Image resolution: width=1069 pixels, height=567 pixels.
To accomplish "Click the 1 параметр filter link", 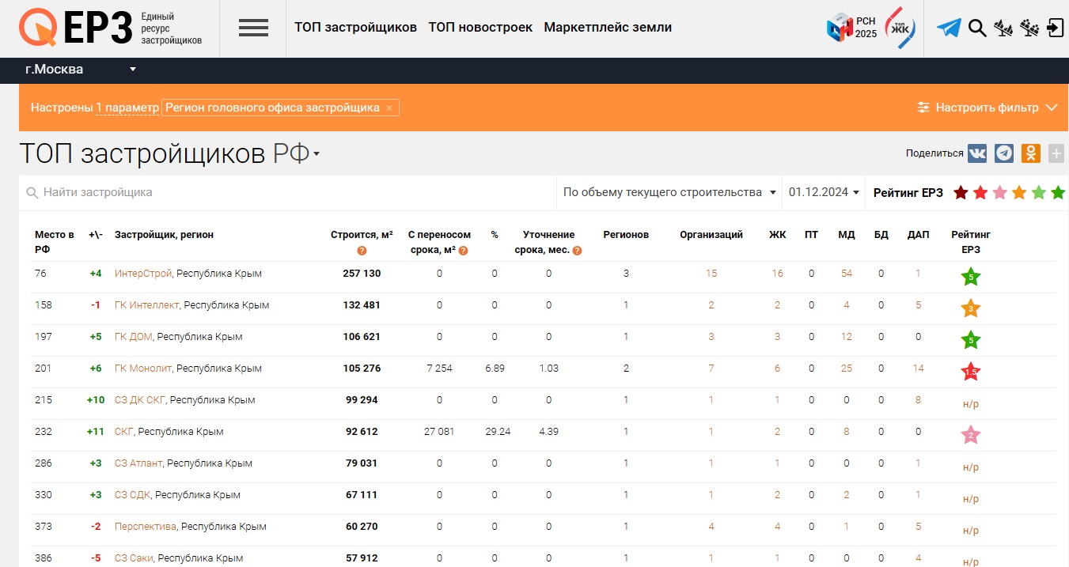I will pyautogui.click(x=127, y=108).
